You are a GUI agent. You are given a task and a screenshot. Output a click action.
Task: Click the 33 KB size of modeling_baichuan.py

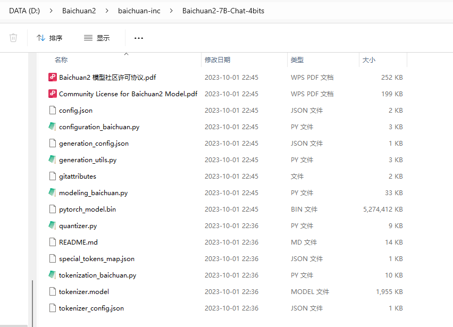(394, 192)
